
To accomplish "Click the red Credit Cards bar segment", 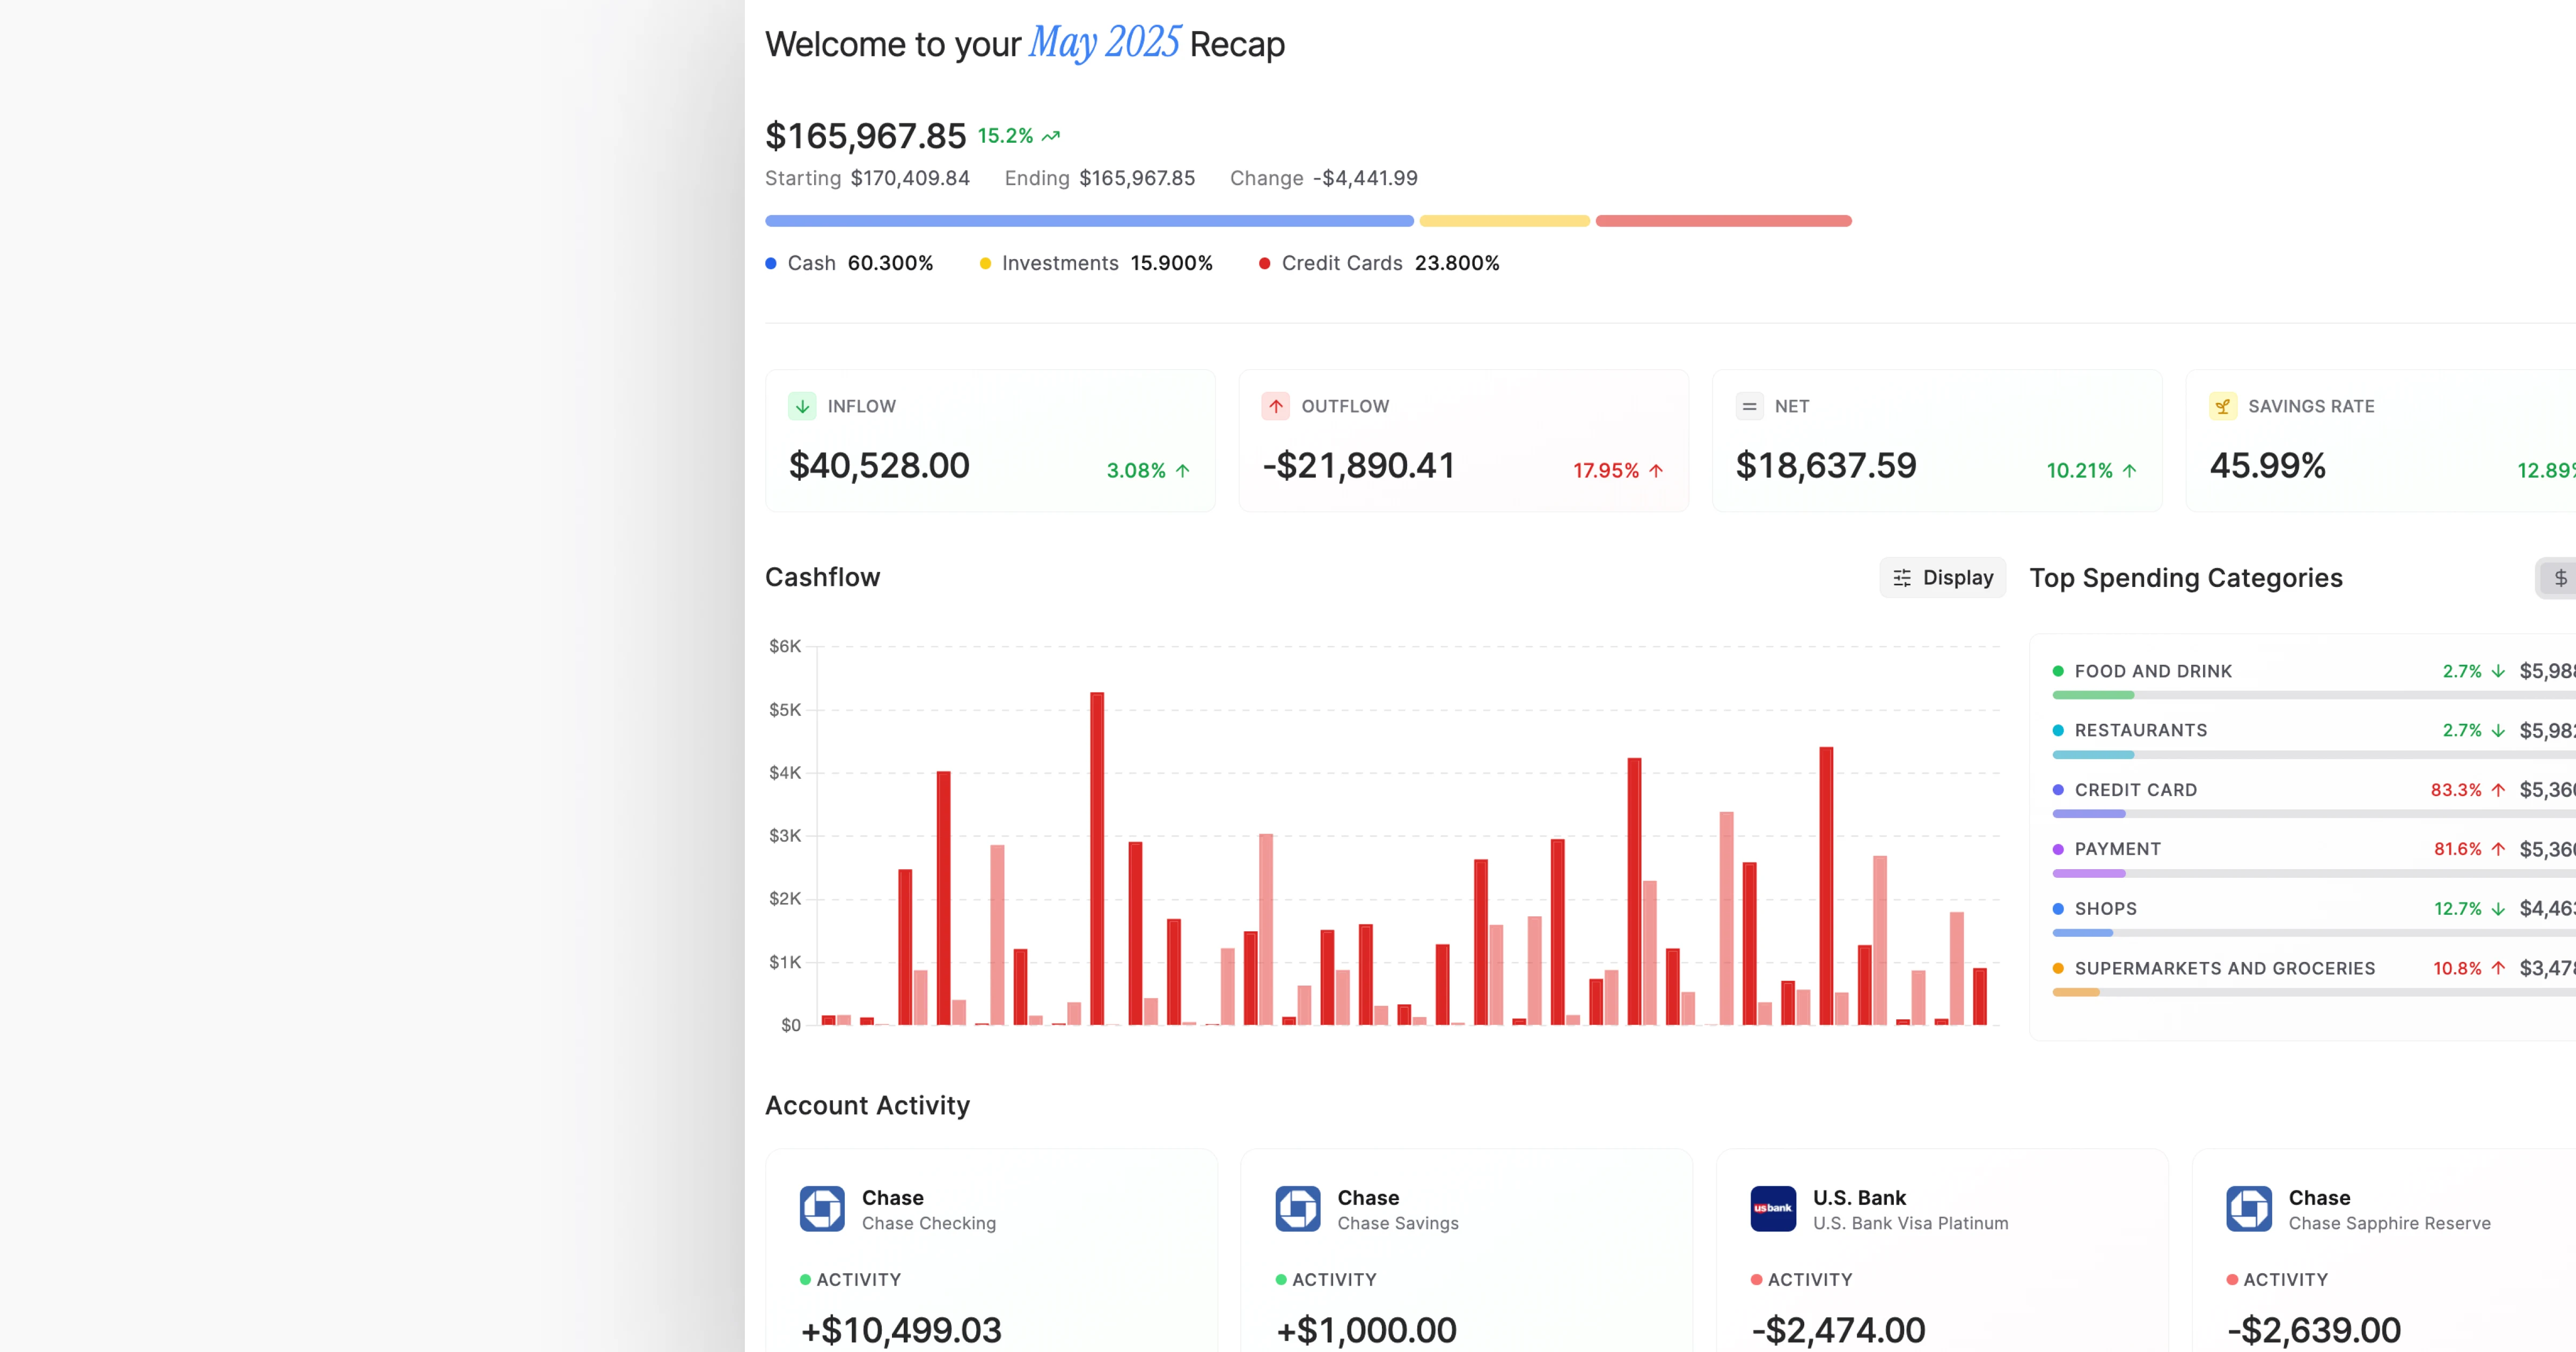I will [x=1723, y=221].
